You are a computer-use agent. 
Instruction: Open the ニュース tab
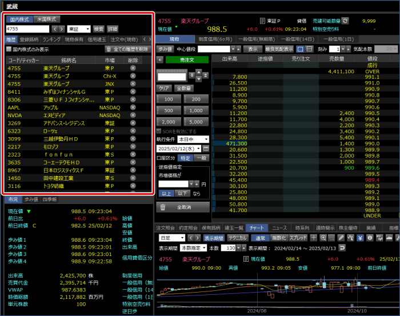[279, 228]
